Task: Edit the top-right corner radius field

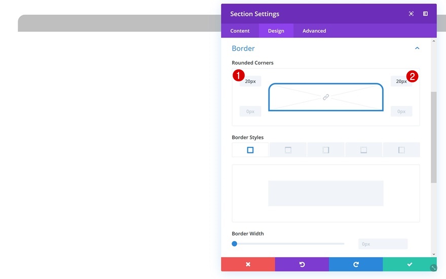Action: (x=401, y=81)
